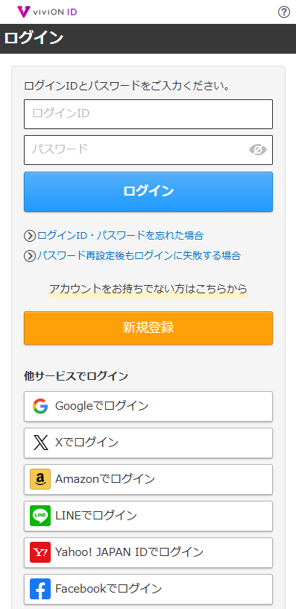
Task: Click the red Yahoo! logo icon
Action: coord(40,552)
